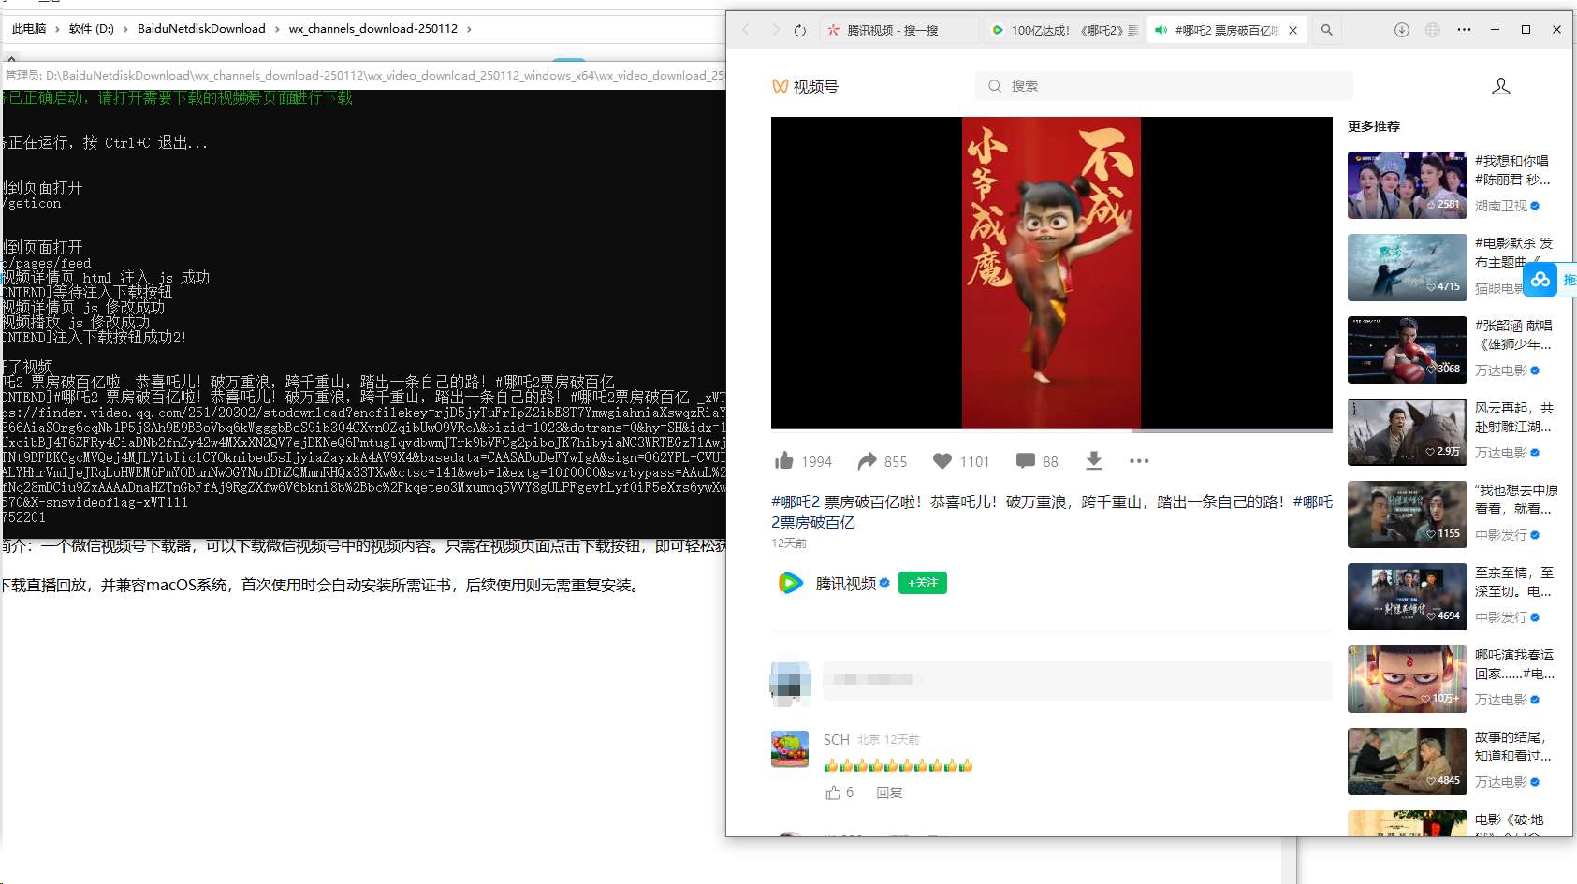Click the first #哪吒2 hashtag link in title
Image resolution: width=1577 pixels, height=884 pixels.
[796, 502]
